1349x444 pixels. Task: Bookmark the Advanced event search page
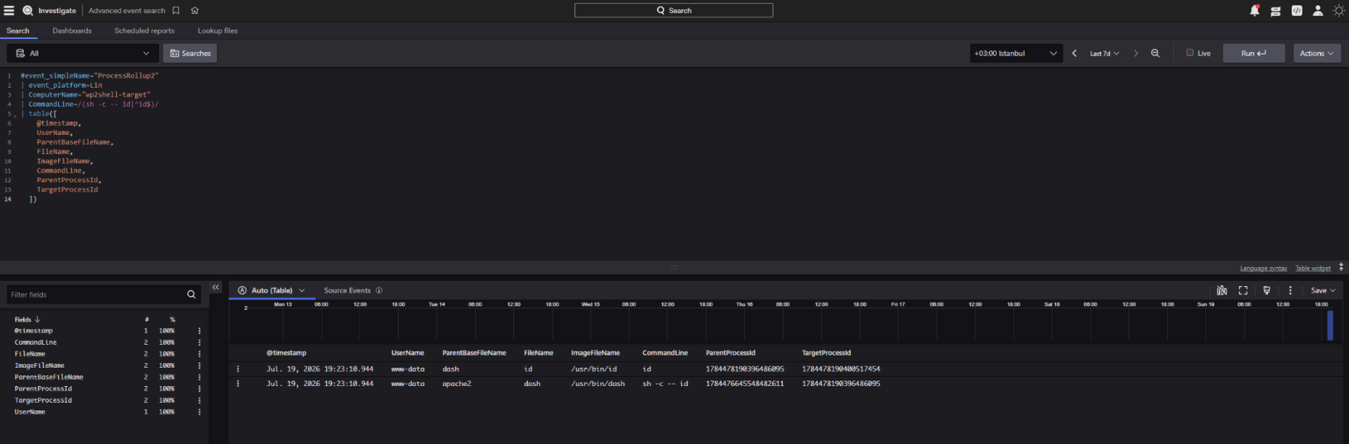(x=176, y=11)
